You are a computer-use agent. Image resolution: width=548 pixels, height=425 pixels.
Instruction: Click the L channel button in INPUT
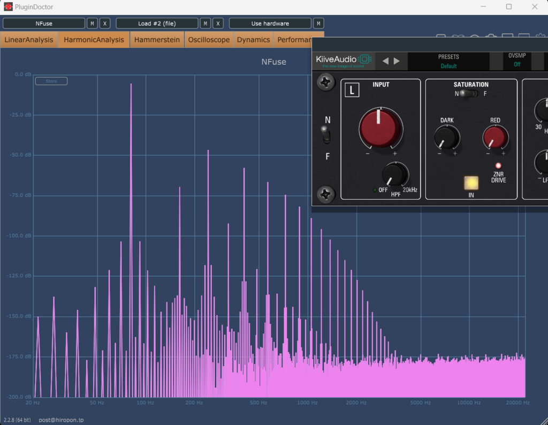(x=352, y=90)
